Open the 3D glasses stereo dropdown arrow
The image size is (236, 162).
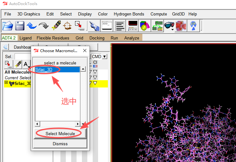click(x=173, y=30)
